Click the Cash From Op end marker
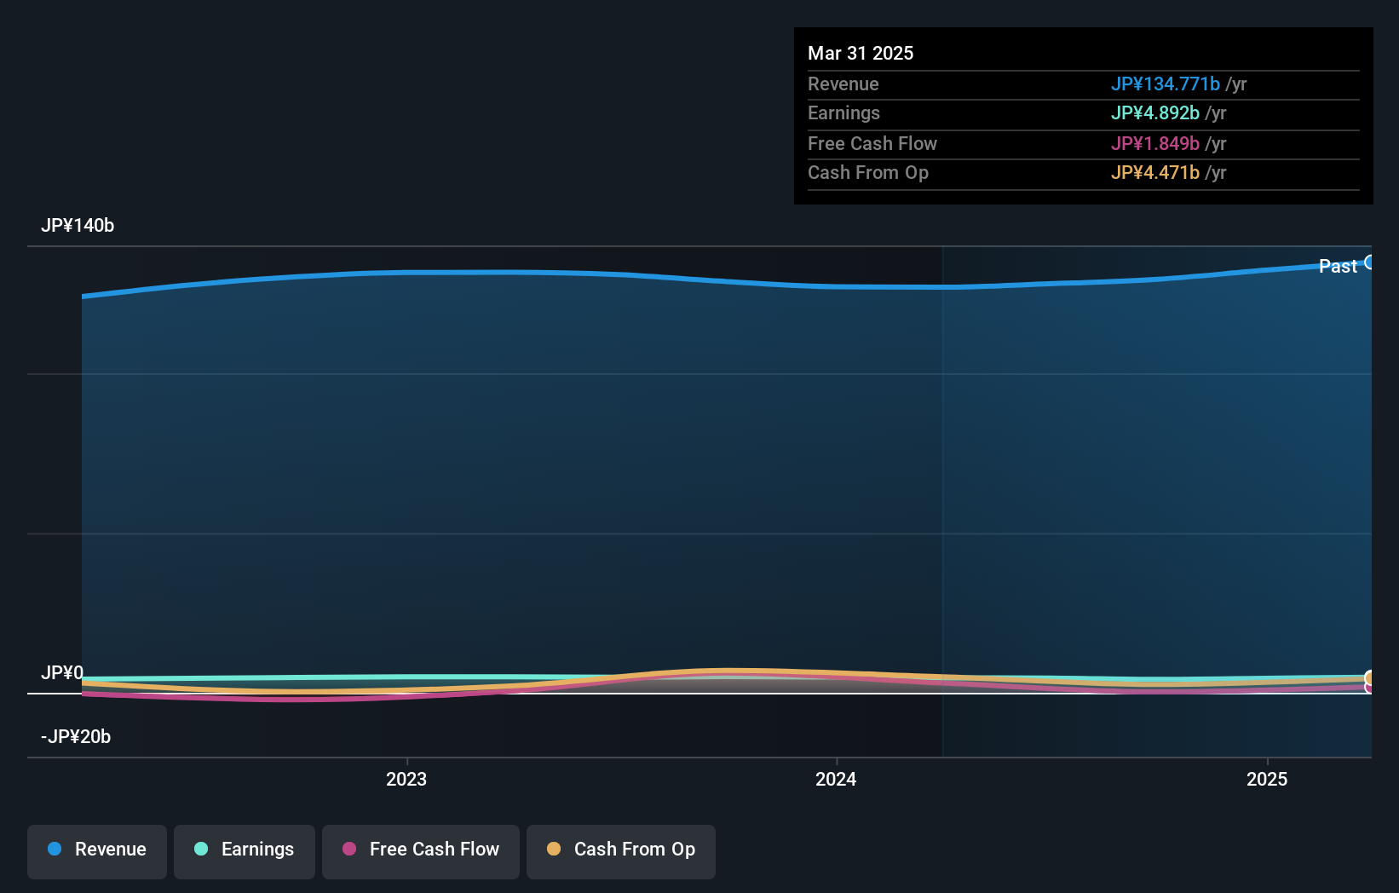This screenshot has width=1399, height=893. coord(1370,678)
